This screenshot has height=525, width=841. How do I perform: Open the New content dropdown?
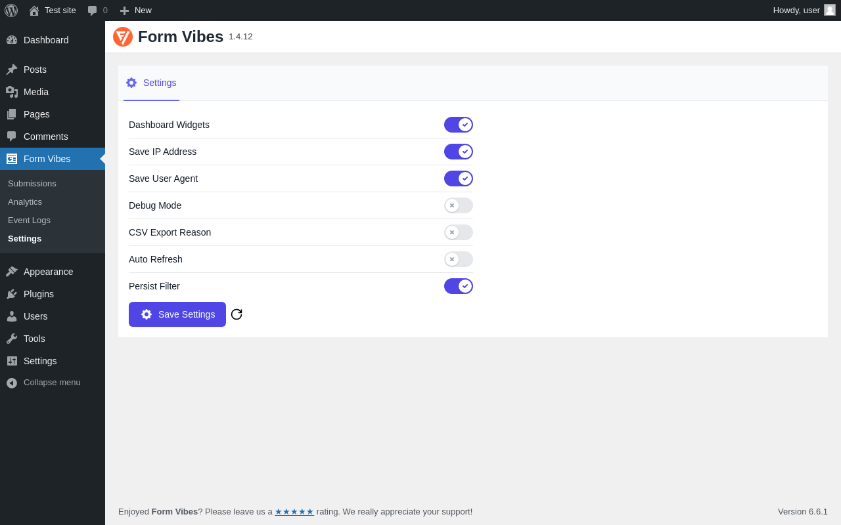click(x=136, y=10)
